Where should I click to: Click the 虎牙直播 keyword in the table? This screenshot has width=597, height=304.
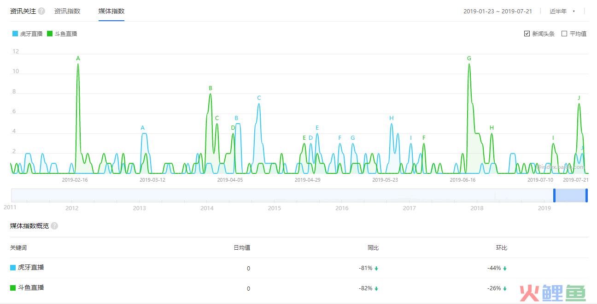[x=31, y=267]
